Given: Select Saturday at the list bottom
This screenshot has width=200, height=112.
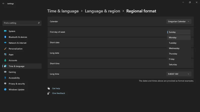Looking at the screenshot, I should coord(179,64).
